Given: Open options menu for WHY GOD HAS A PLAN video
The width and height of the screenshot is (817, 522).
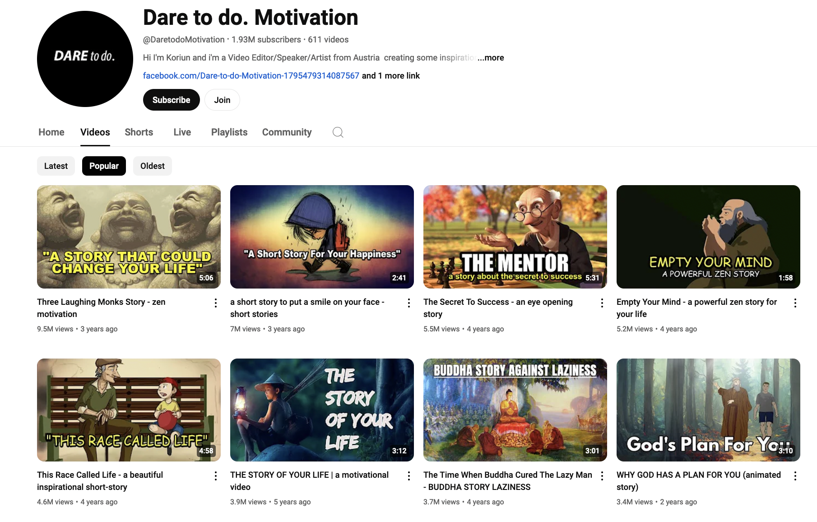Looking at the screenshot, I should [x=795, y=476].
